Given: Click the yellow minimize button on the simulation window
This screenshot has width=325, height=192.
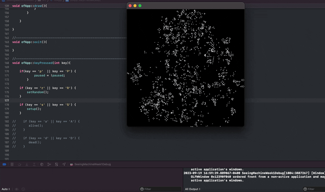Looking at the screenshot, I should click(x=135, y=6).
